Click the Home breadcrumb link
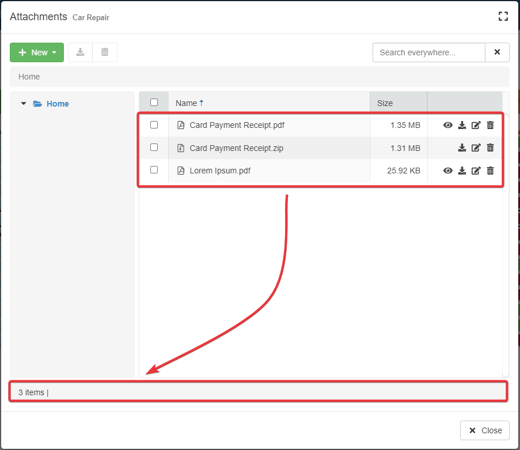This screenshot has width=520, height=450. 29,77
